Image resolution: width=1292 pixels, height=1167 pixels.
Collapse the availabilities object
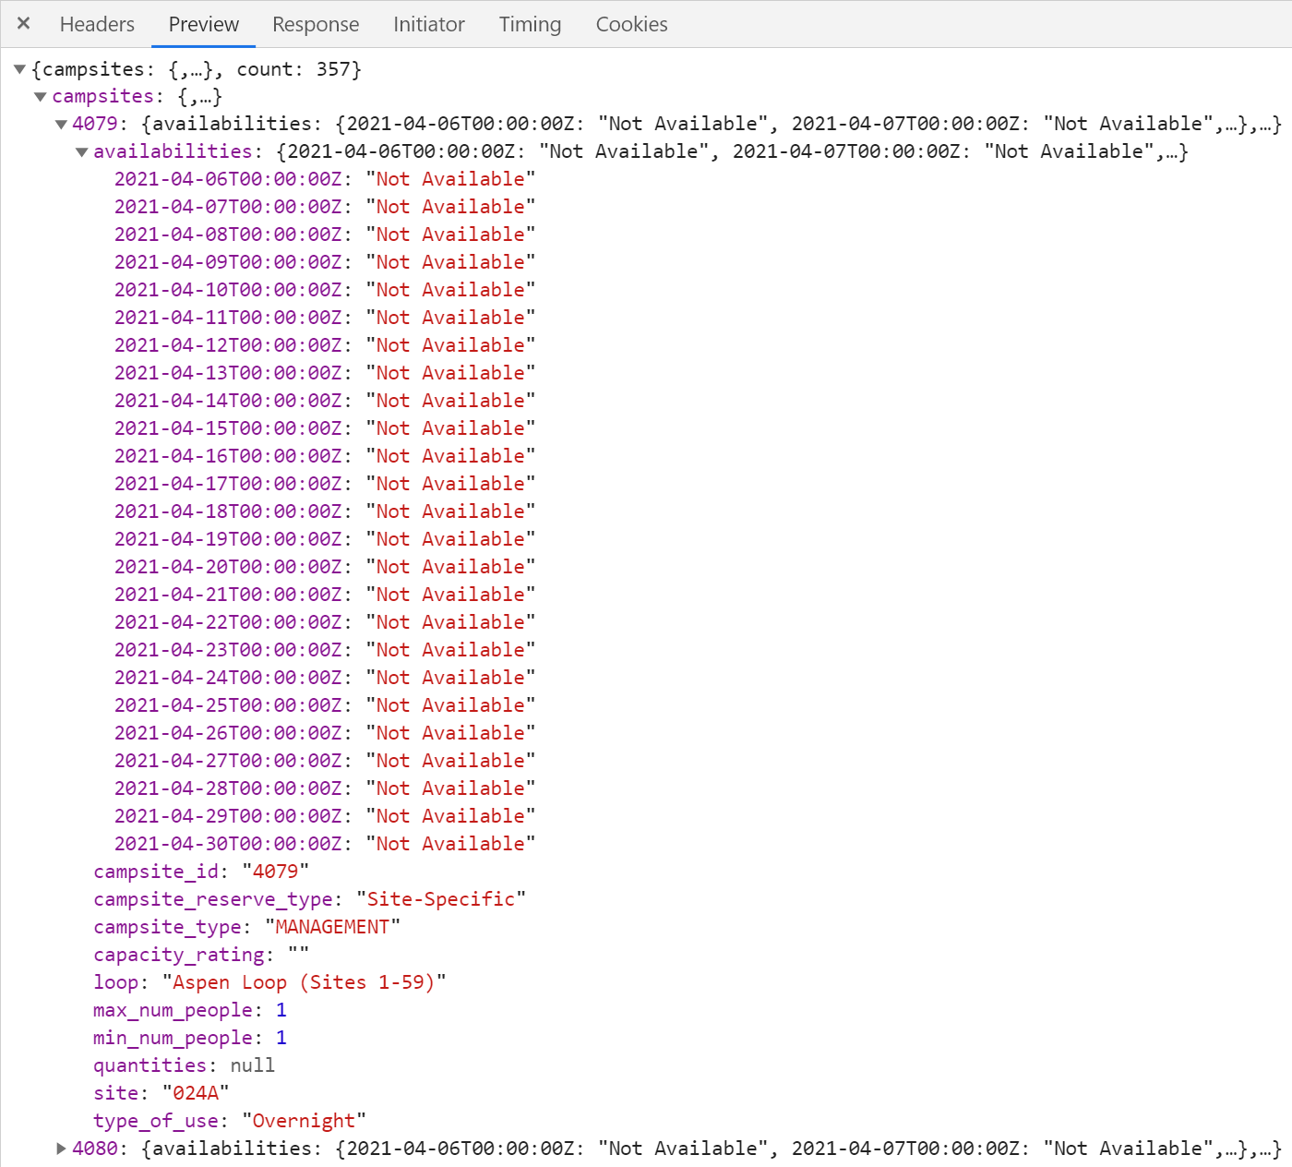click(81, 150)
